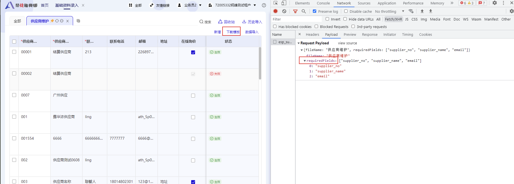Toggle the network filter funnel icon
Image resolution: width=514 pixels, height=184 pixels.
(x=295, y=11)
